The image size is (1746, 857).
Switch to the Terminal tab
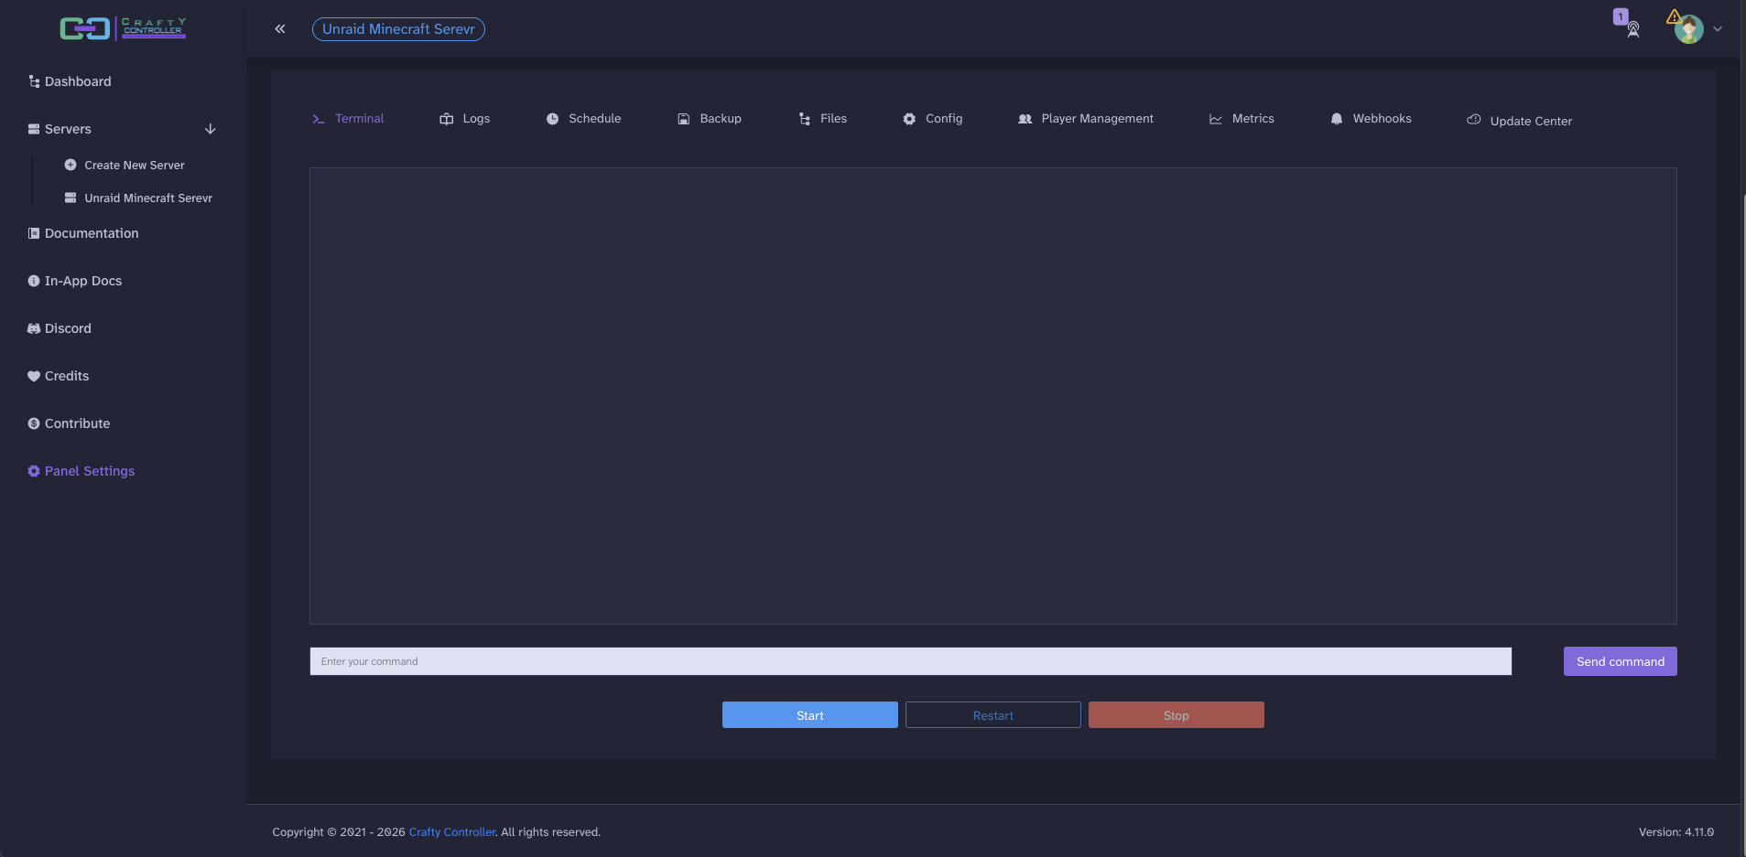[x=348, y=119]
